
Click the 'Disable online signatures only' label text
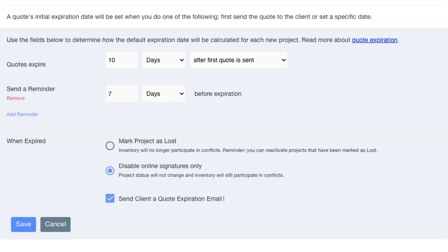click(160, 166)
